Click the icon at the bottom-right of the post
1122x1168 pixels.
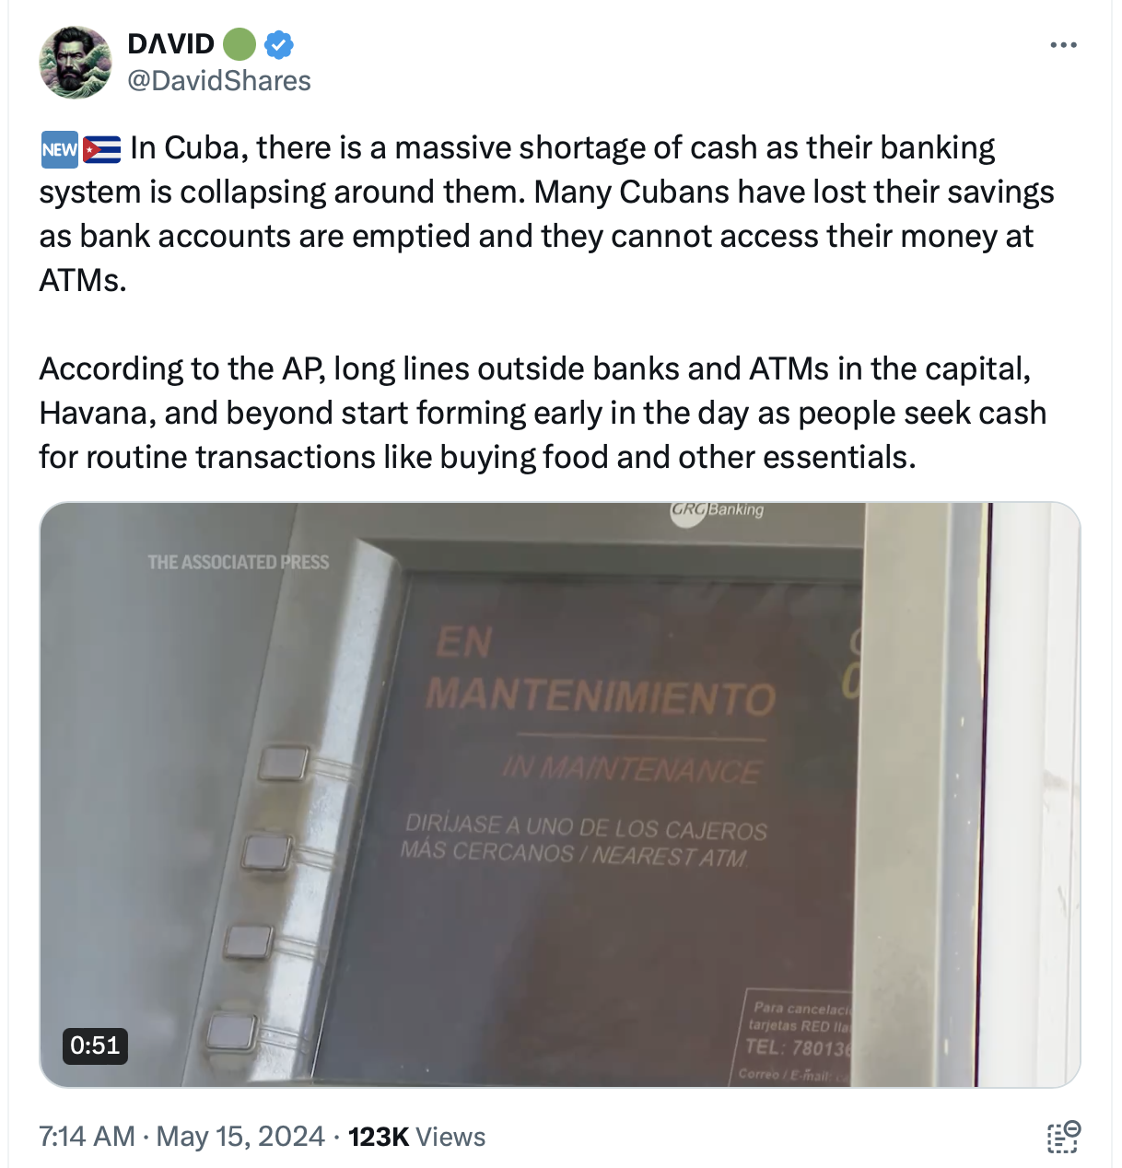click(1063, 1137)
